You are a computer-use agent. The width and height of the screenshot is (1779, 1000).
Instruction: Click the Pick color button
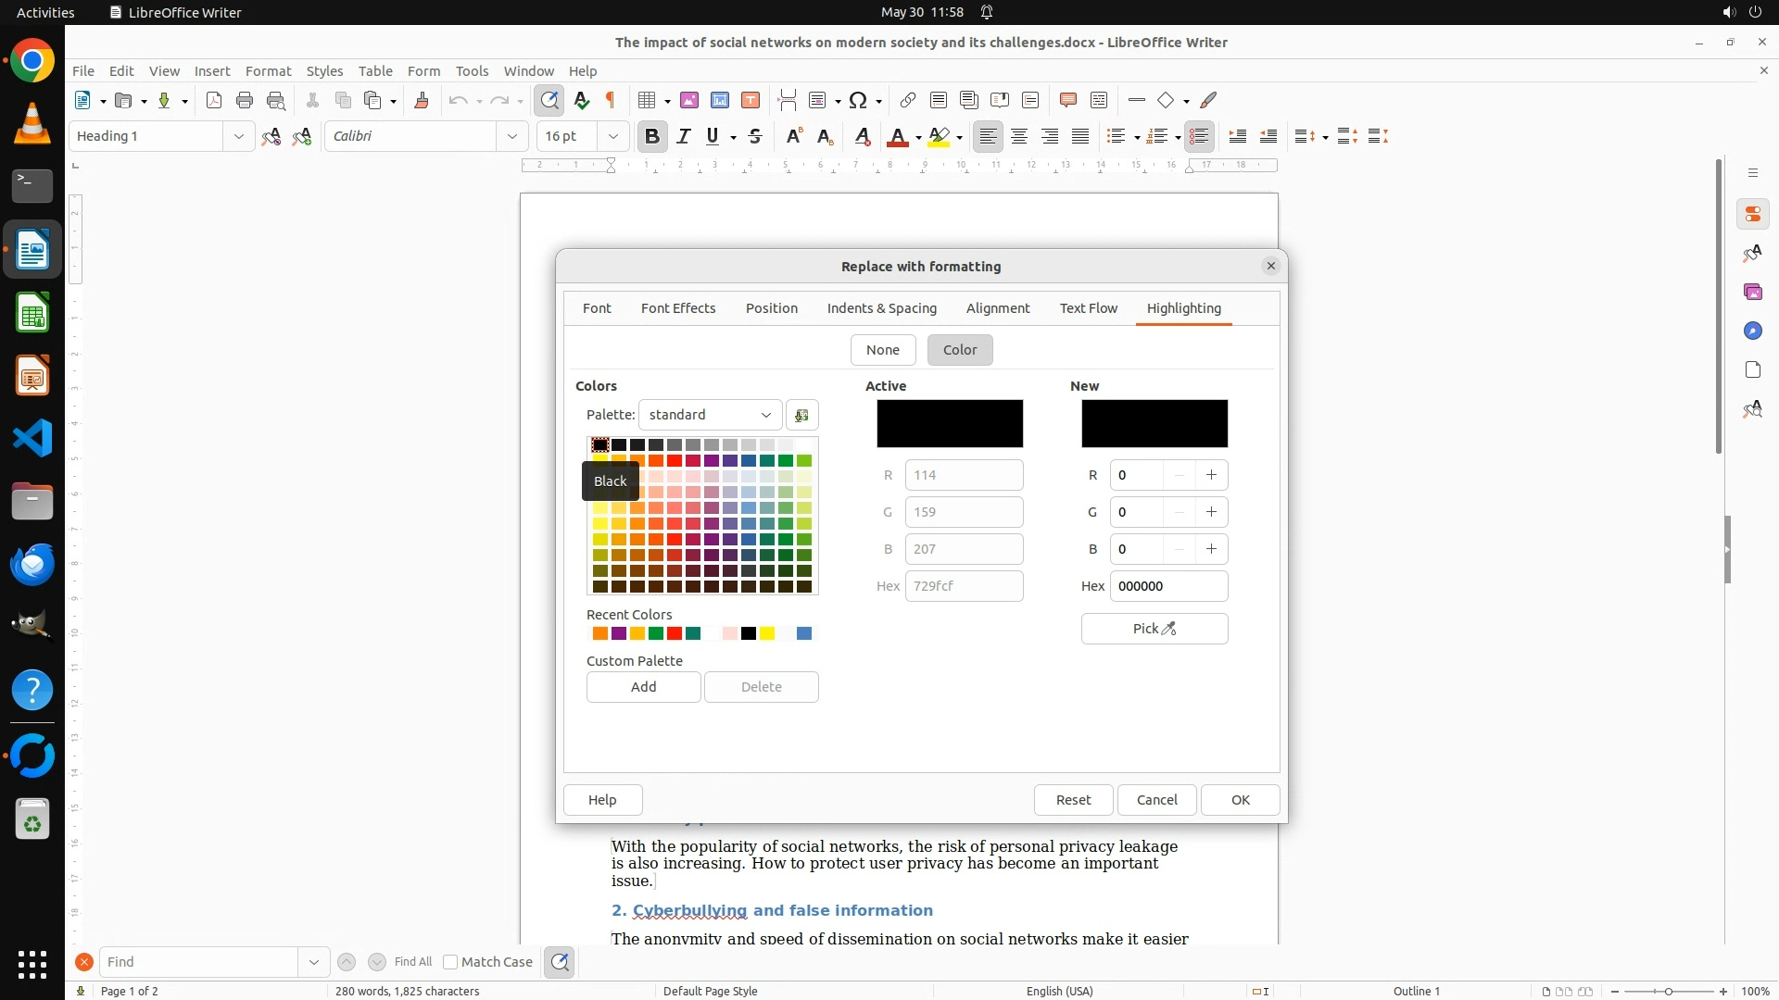click(1154, 629)
